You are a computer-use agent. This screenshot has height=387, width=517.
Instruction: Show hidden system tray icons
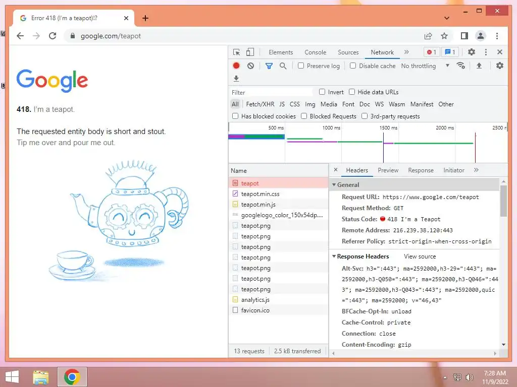[445, 377]
